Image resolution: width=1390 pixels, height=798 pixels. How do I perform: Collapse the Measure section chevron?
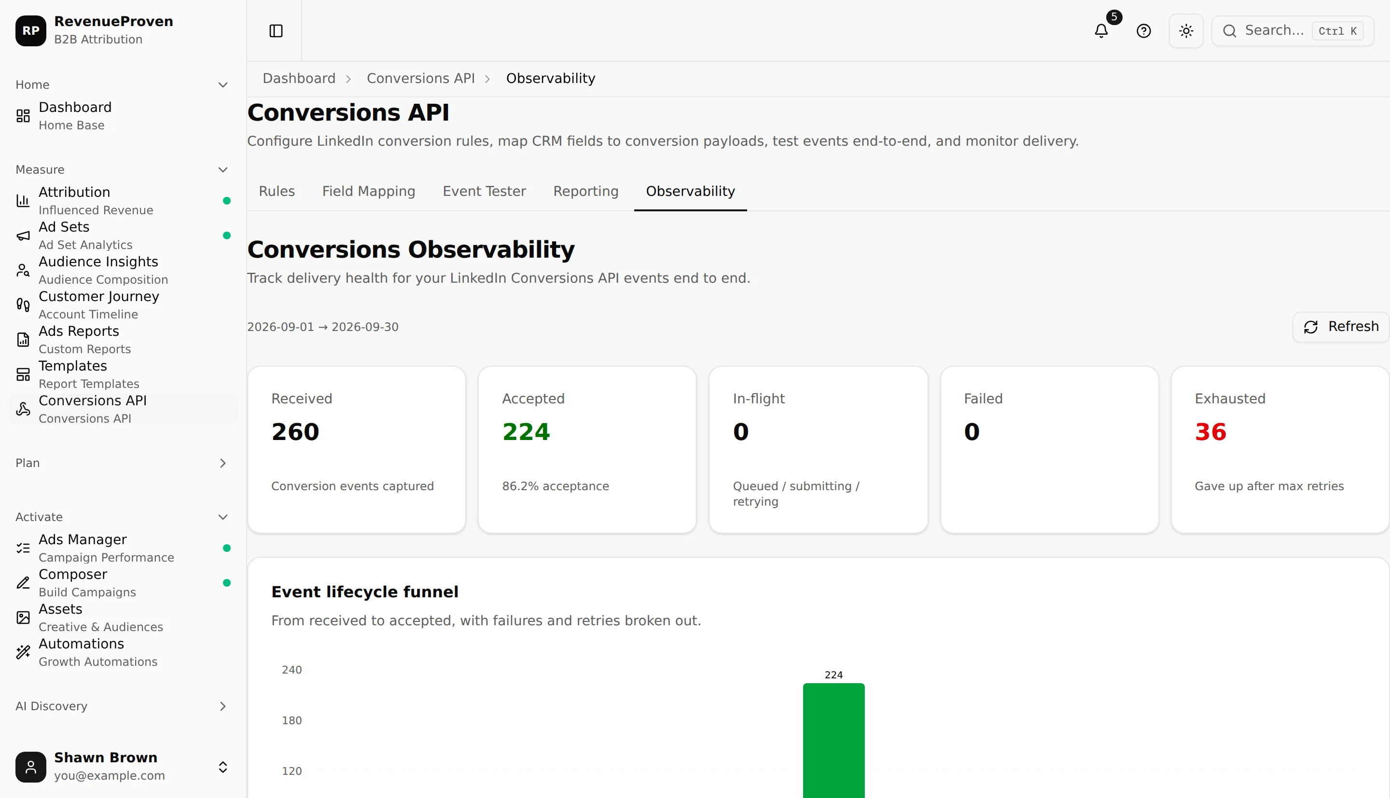pos(222,170)
